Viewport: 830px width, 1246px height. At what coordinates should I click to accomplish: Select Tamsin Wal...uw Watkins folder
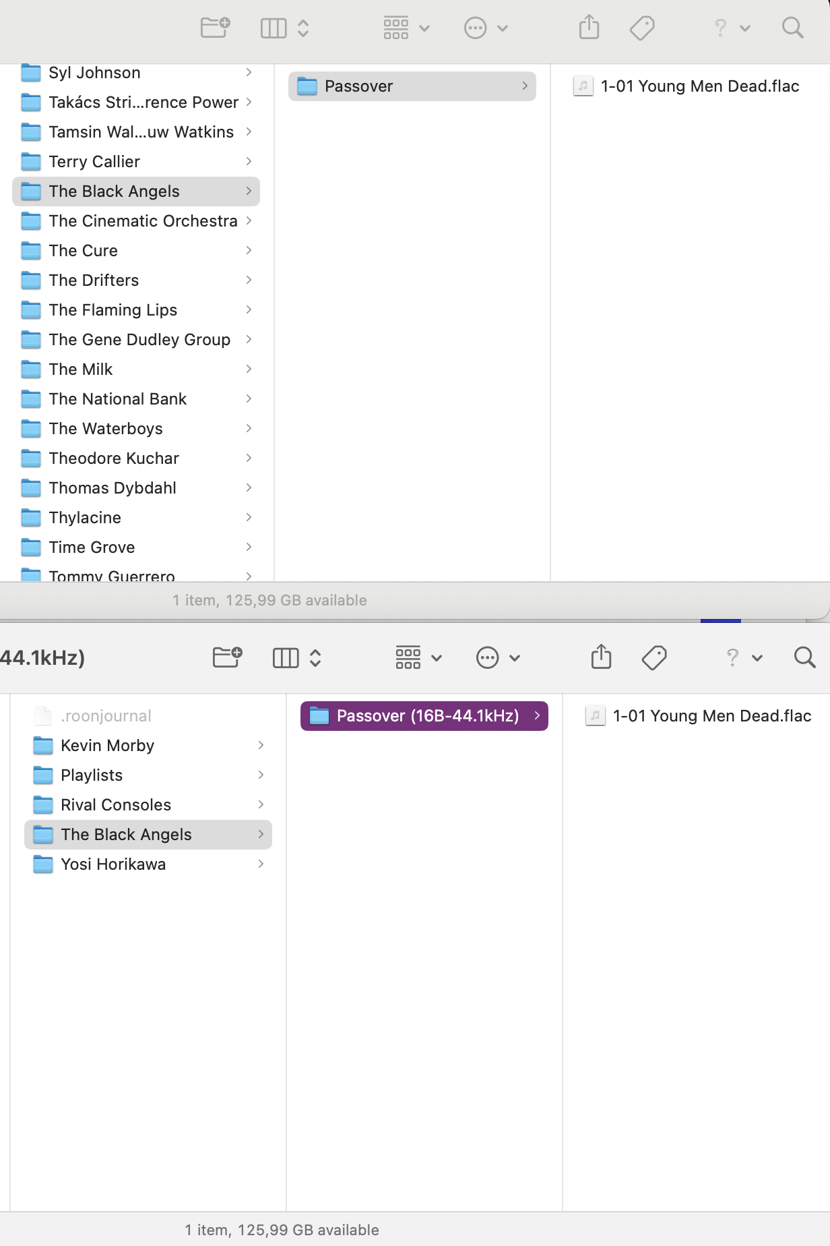coord(136,132)
